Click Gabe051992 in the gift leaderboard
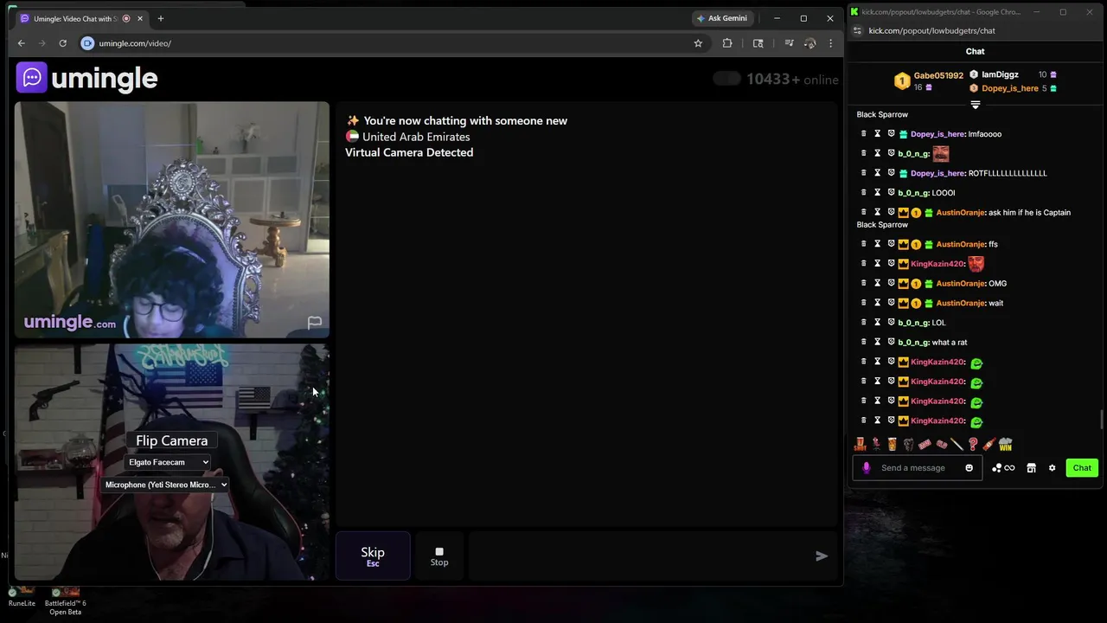Viewport: 1107px width, 623px height. point(938,75)
